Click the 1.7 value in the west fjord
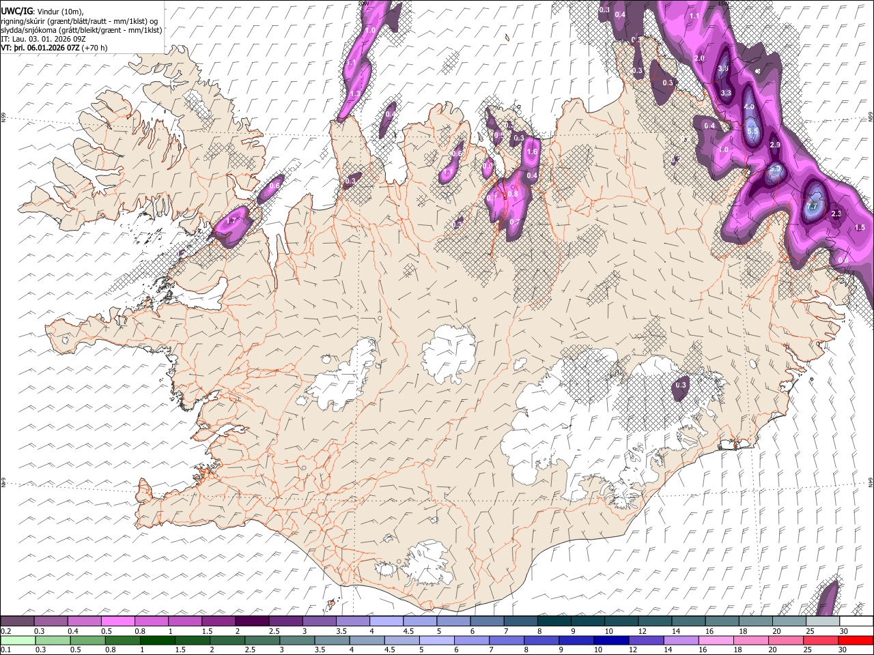The width and height of the screenshot is (874, 655). [x=231, y=220]
